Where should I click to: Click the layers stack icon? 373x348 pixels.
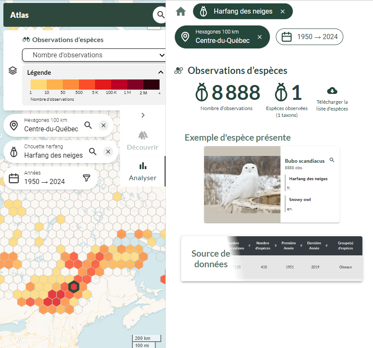pos(13,70)
